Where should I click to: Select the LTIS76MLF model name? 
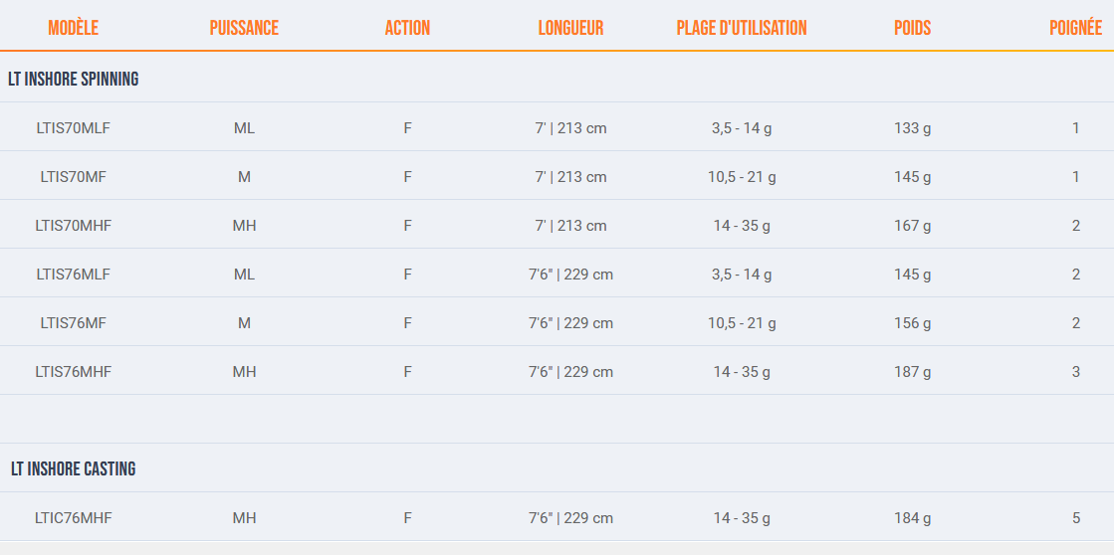[x=73, y=275]
